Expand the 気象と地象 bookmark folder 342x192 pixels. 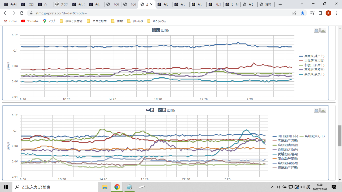[97, 21]
